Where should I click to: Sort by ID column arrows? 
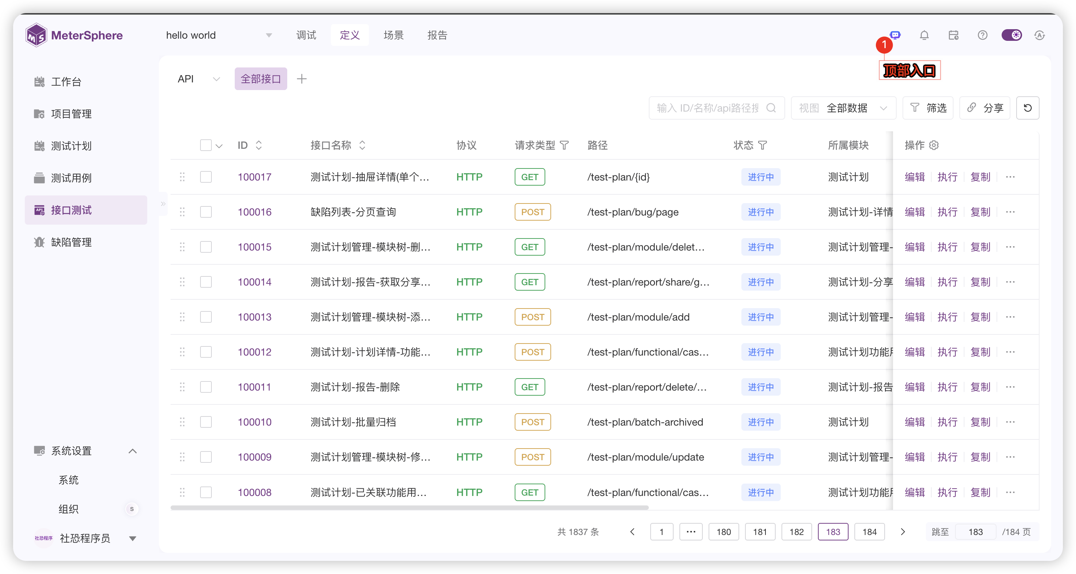[x=258, y=145]
